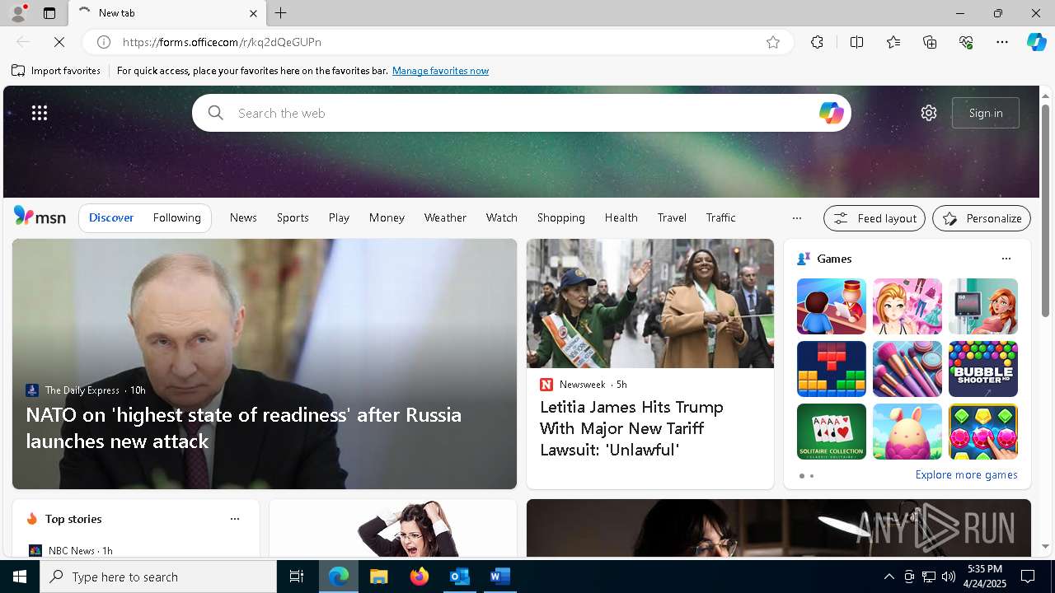Click Import favorites
The height and width of the screenshot is (593, 1055).
point(56,71)
